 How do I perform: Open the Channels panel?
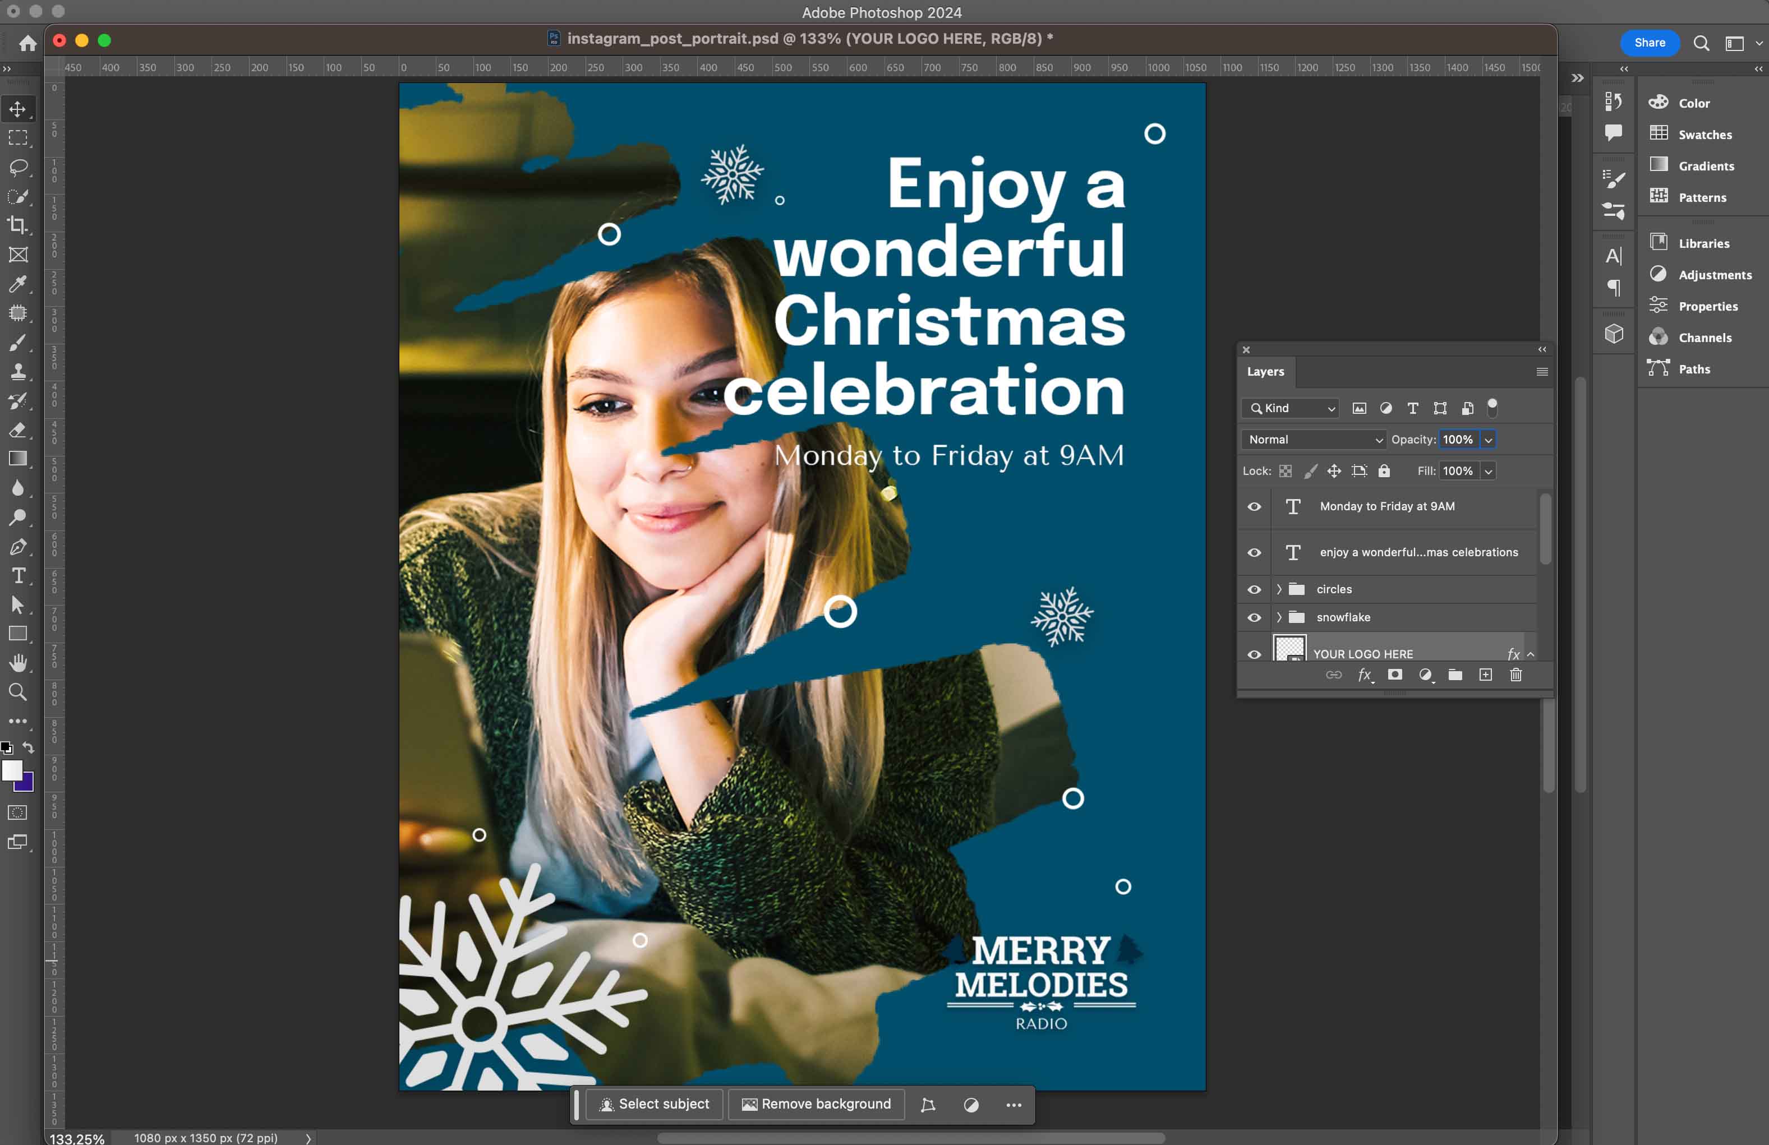[1704, 338]
